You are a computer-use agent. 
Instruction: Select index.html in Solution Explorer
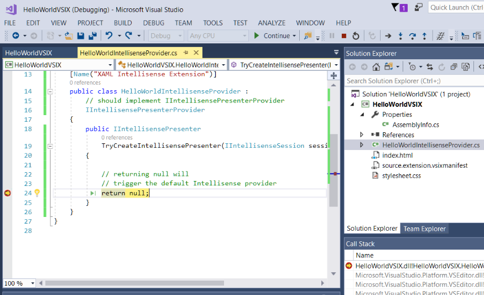[x=397, y=156]
